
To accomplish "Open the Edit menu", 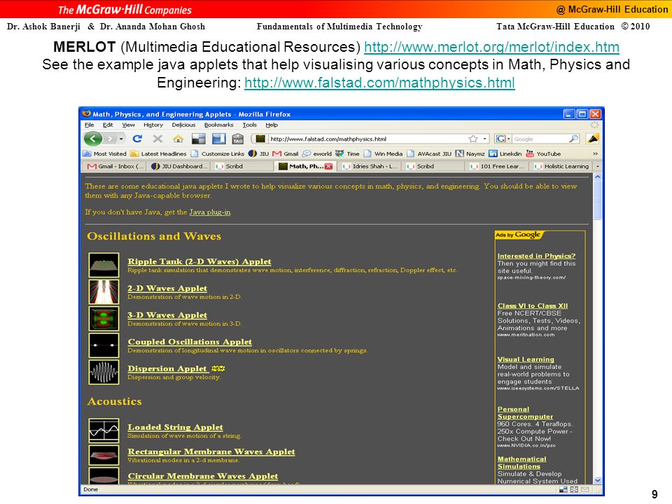I will click(108, 125).
